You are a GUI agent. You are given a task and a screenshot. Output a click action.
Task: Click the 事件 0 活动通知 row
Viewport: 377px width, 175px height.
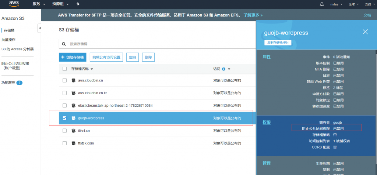tap(337, 57)
